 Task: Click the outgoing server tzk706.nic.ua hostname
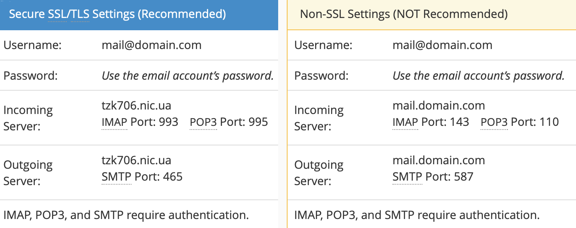coord(136,160)
